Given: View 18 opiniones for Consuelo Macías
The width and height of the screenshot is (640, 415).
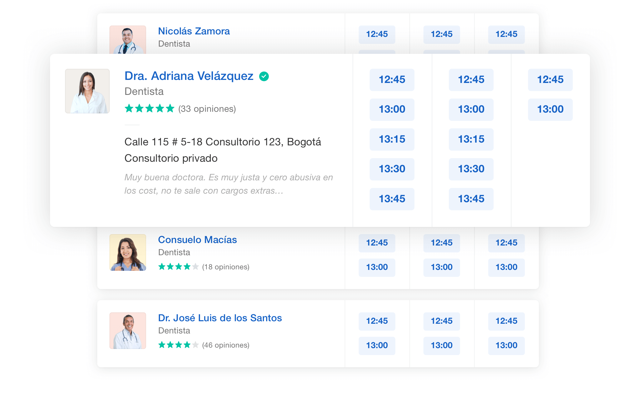Looking at the screenshot, I should [x=226, y=267].
